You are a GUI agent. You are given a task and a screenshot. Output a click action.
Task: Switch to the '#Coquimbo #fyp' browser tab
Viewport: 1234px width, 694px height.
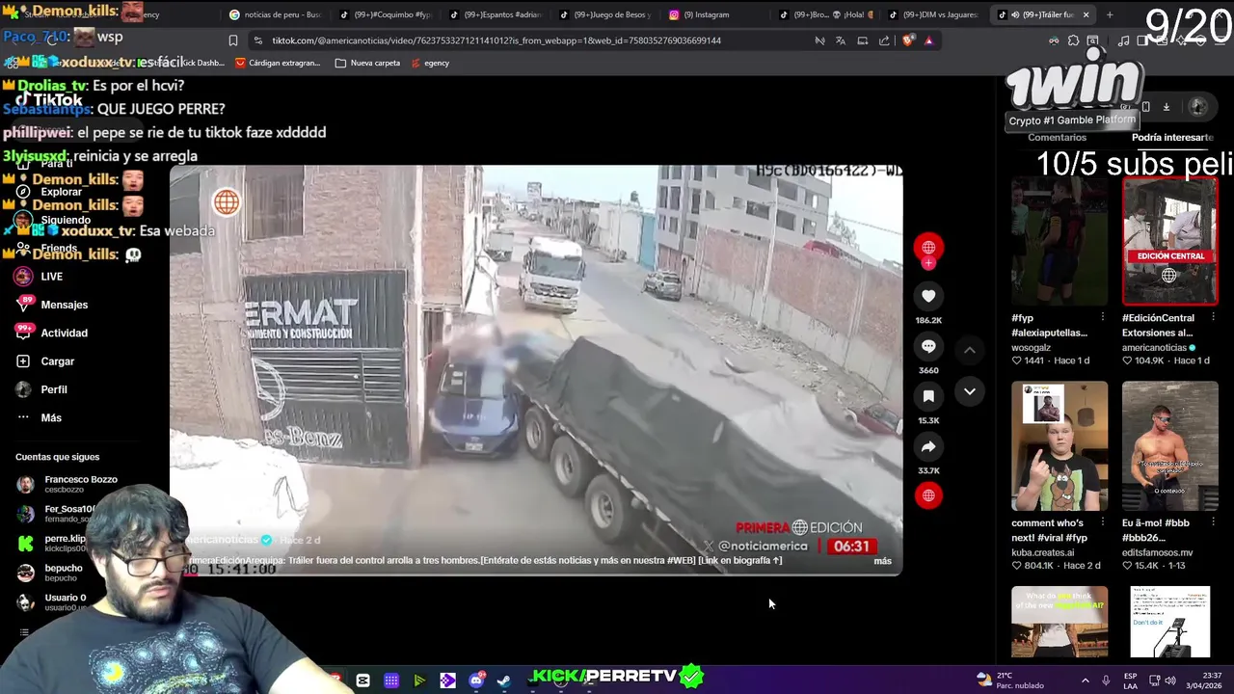(x=386, y=14)
